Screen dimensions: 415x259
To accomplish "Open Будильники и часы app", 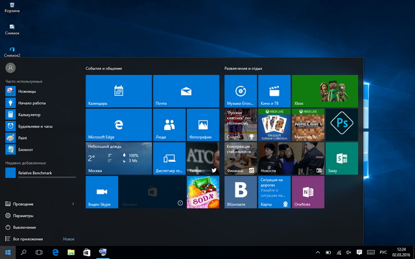I will coord(40,126).
